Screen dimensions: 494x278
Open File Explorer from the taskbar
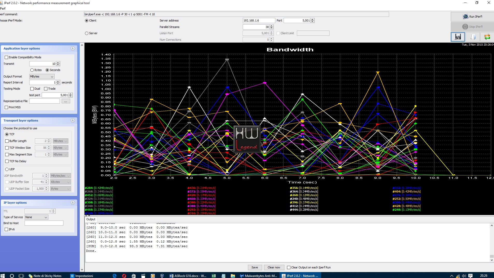pos(233,276)
